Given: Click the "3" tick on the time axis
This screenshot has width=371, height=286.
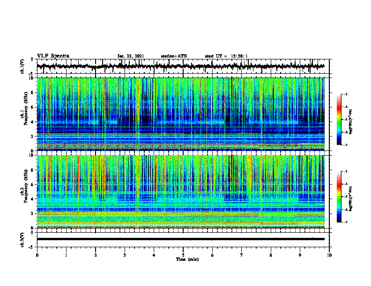Looking at the screenshot, I should click(125, 255).
